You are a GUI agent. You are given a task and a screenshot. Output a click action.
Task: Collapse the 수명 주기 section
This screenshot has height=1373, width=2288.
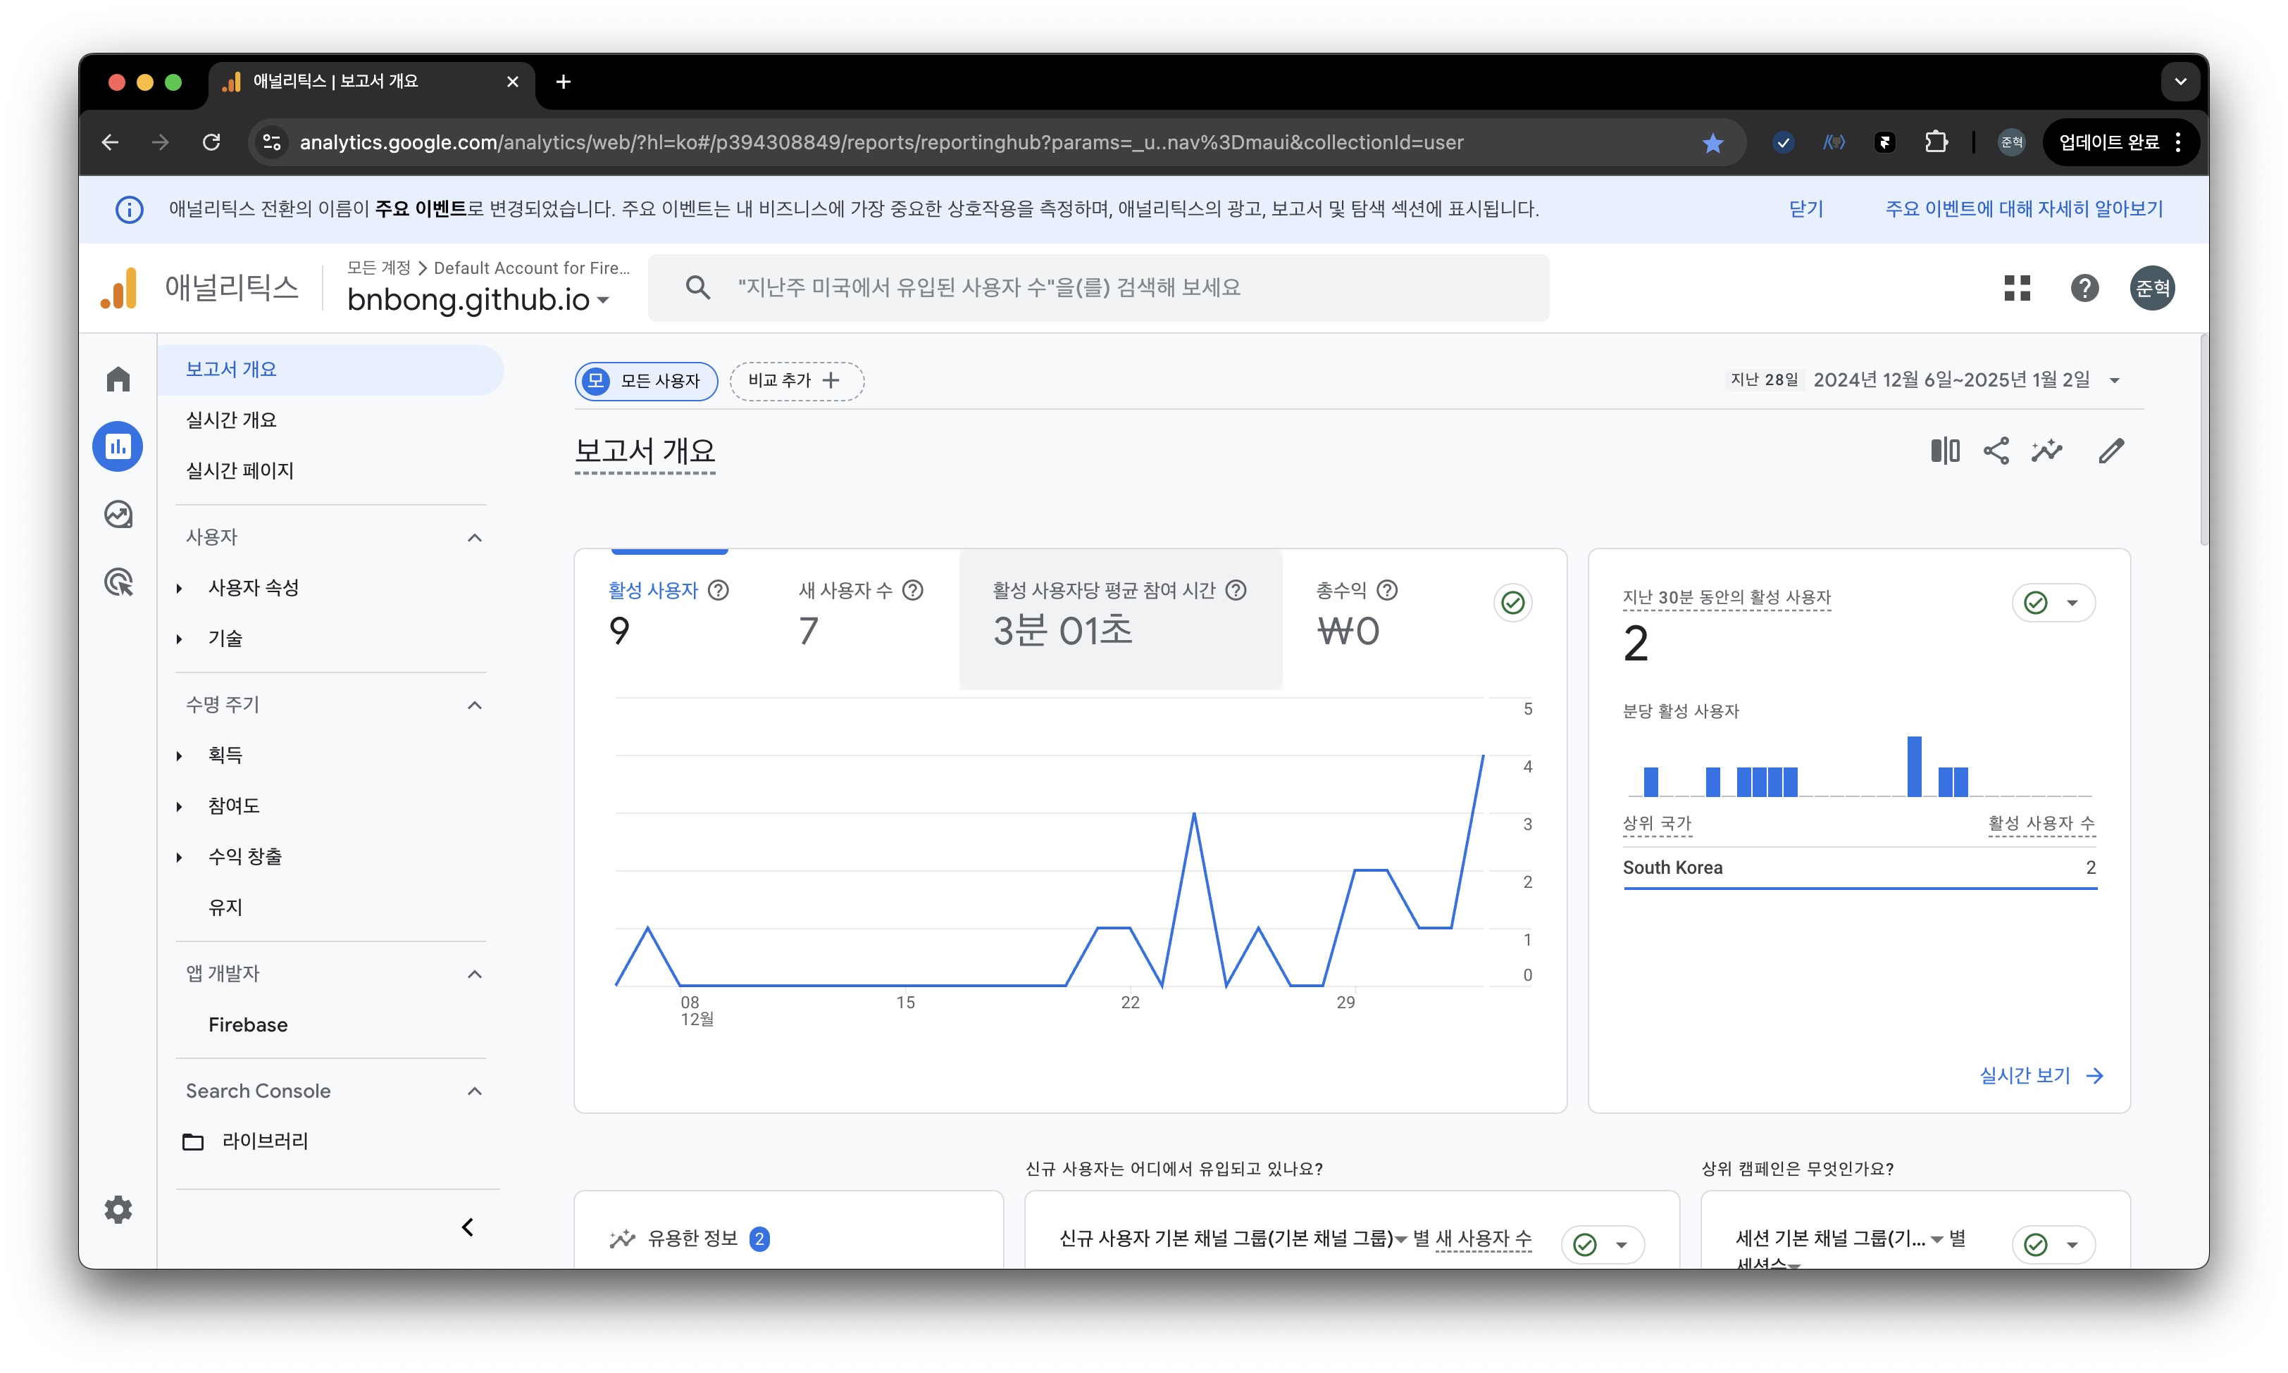tap(475, 705)
